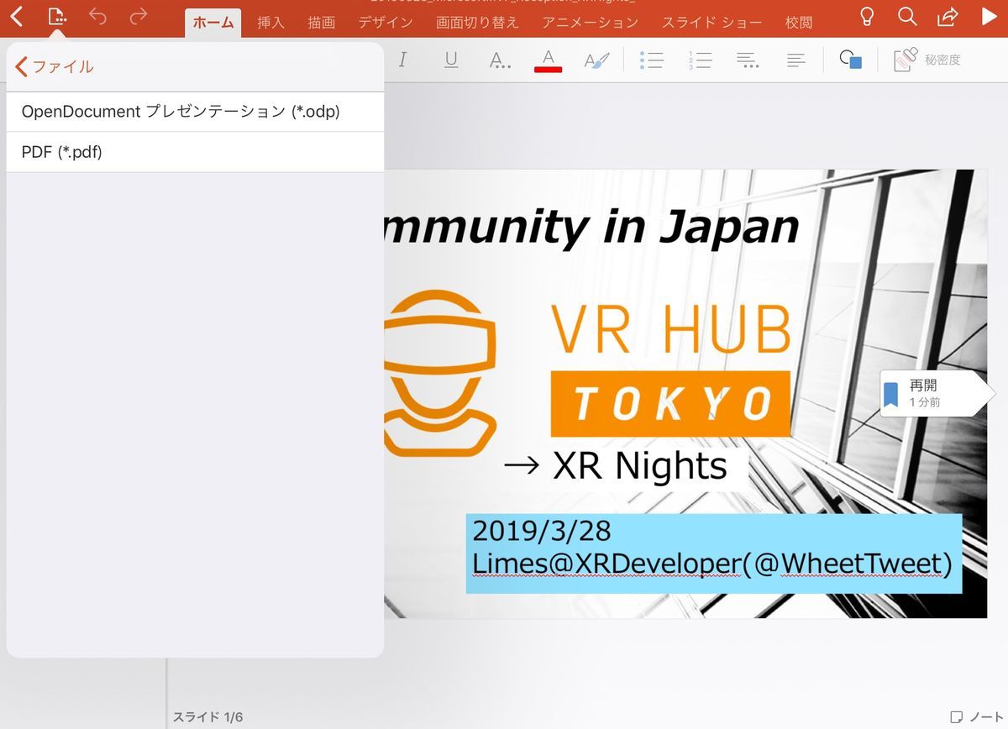Redo the last action

(x=139, y=16)
